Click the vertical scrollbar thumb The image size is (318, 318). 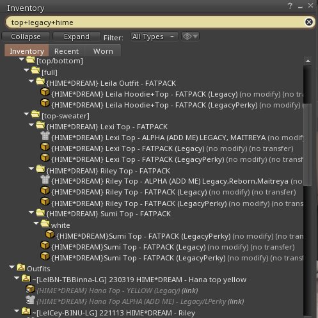click(x=308, y=145)
